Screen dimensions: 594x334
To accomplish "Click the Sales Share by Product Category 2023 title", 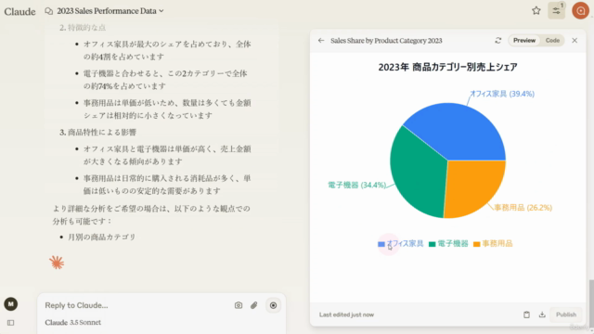I will [x=386, y=41].
